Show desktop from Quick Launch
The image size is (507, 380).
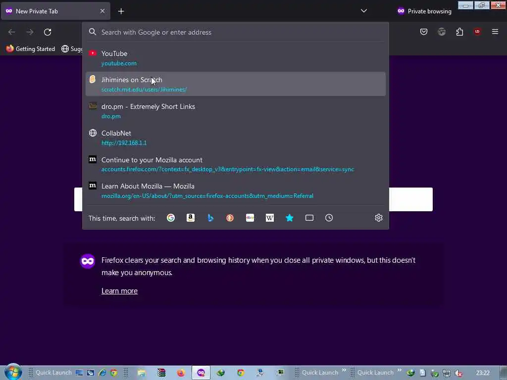pyautogui.click(x=79, y=373)
